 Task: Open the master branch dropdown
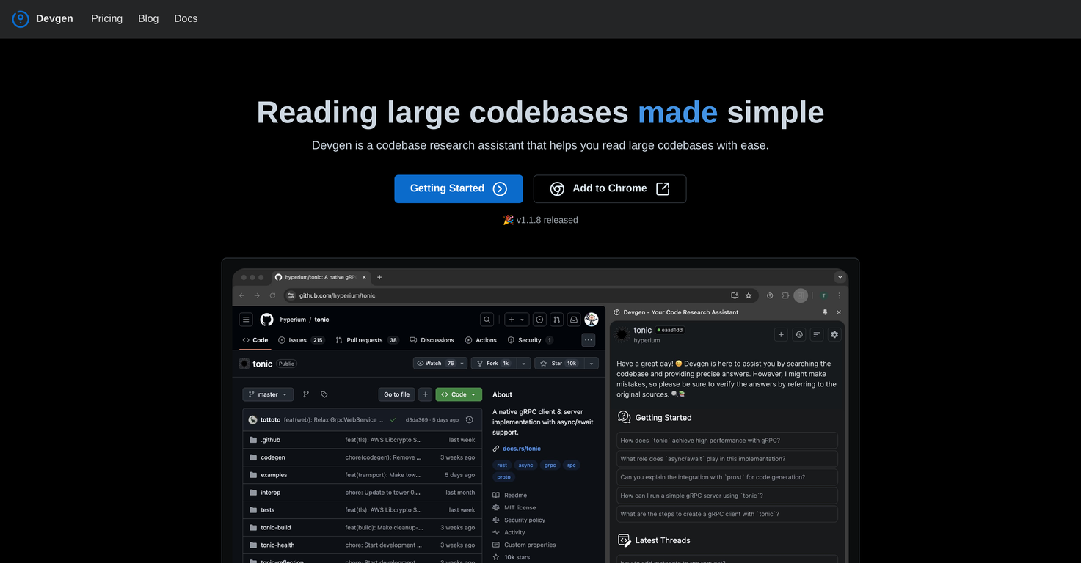(268, 394)
